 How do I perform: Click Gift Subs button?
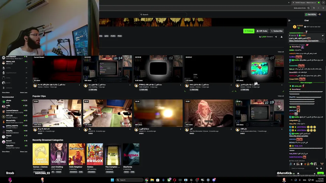(x=262, y=31)
